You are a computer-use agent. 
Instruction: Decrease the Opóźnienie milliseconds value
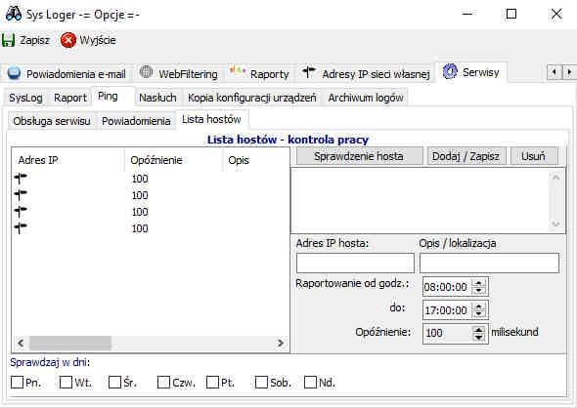(x=479, y=337)
